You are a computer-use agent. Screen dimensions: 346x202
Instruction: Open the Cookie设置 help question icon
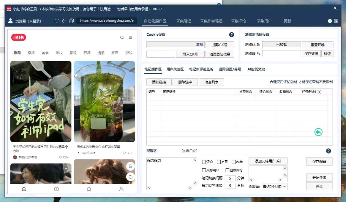pyautogui.click(x=232, y=35)
